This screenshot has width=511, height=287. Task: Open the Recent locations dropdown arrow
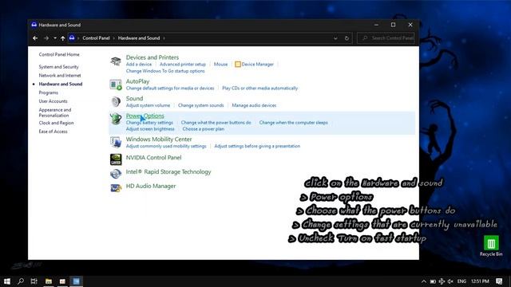pos(55,38)
